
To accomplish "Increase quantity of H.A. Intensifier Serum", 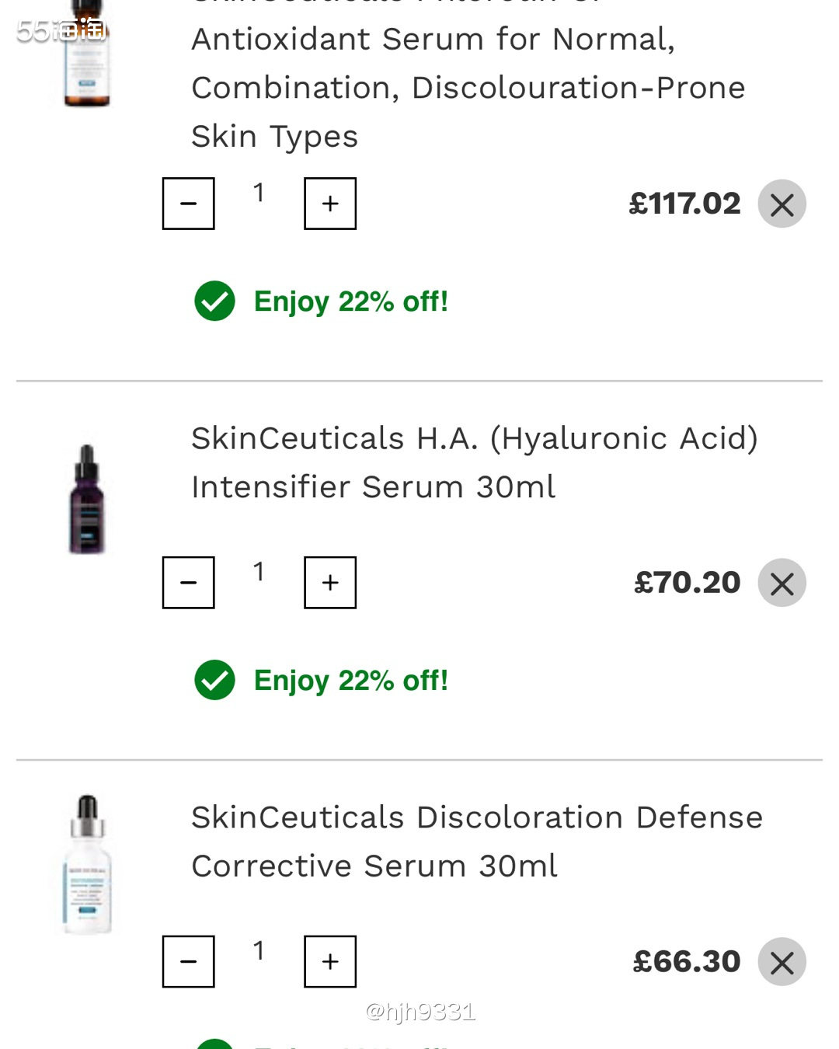I will click(x=330, y=583).
